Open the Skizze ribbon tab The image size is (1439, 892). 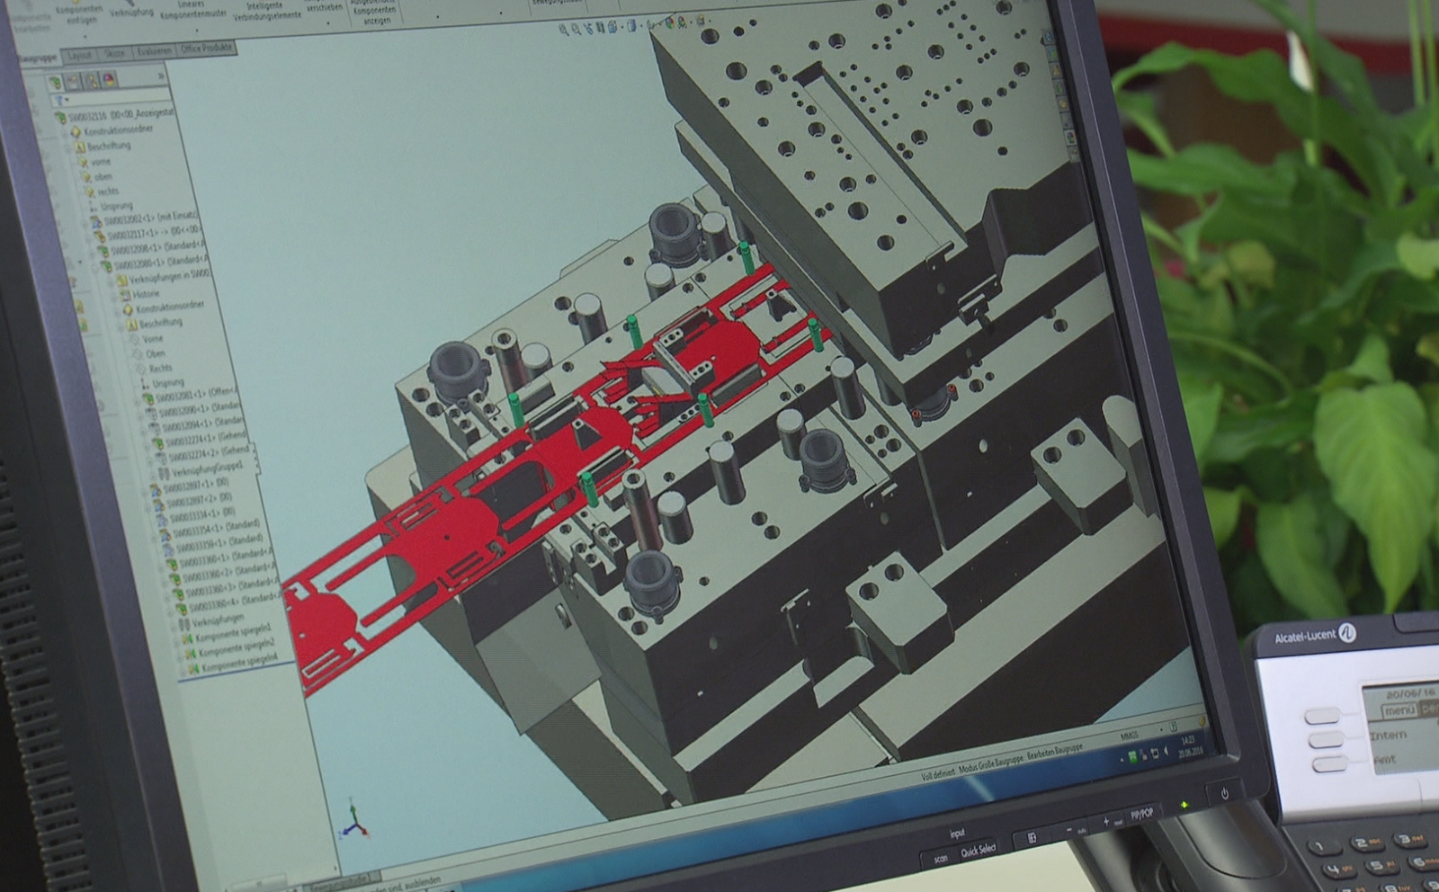pyautogui.click(x=114, y=53)
